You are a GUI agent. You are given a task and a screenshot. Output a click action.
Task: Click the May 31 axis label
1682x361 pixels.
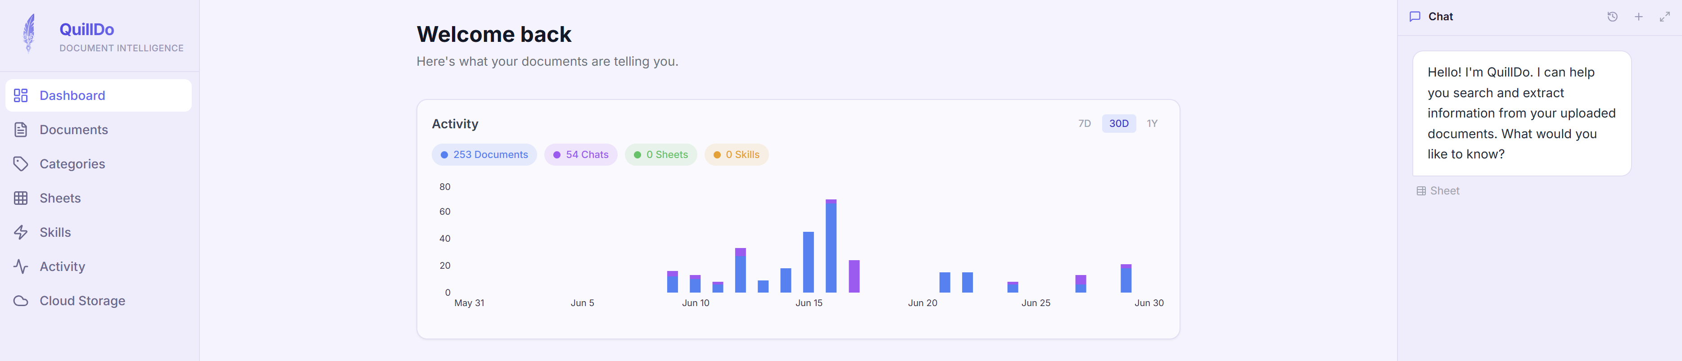(x=469, y=303)
